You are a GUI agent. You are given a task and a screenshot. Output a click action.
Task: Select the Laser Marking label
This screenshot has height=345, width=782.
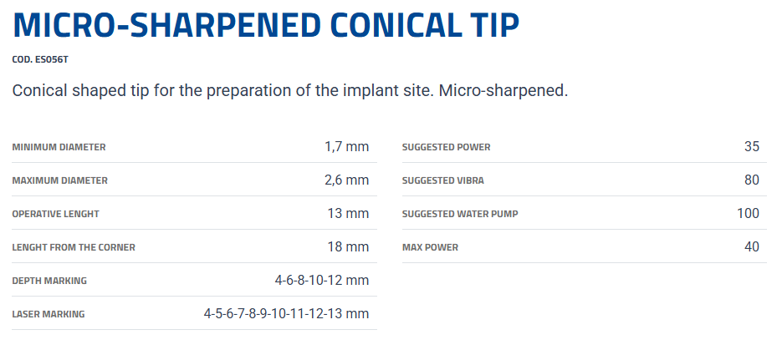pos(49,314)
